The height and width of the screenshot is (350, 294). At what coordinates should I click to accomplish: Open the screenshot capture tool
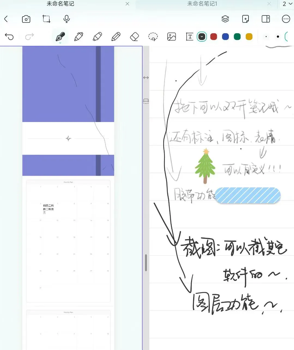46,19
